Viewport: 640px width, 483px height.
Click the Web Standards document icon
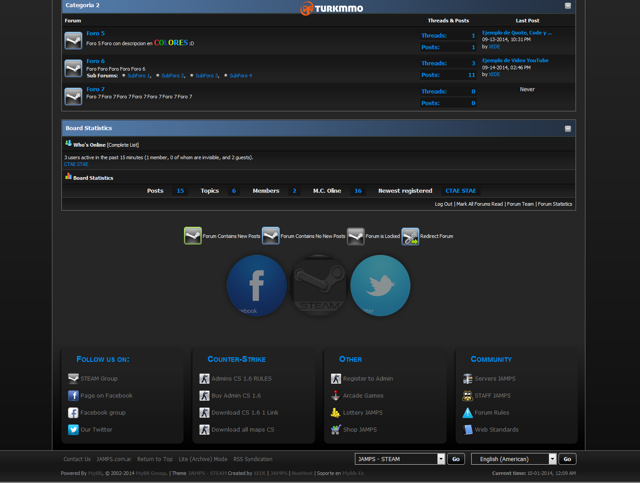pos(468,430)
